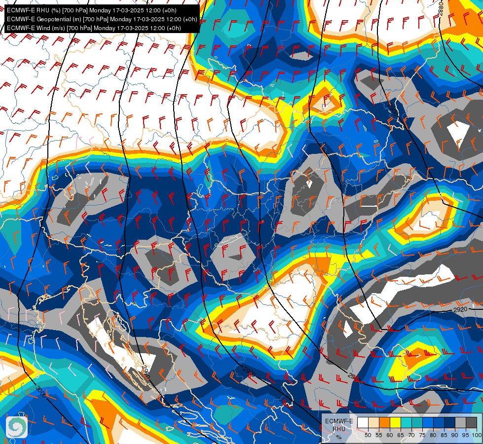Click the ECMWF-E RHU 700 hPa title line
The height and width of the screenshot is (444, 483).
(x=91, y=10)
